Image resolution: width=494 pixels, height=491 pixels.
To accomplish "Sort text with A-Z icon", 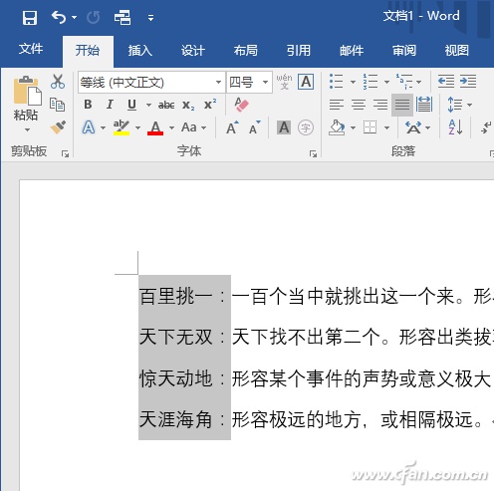I will pyautogui.click(x=455, y=127).
